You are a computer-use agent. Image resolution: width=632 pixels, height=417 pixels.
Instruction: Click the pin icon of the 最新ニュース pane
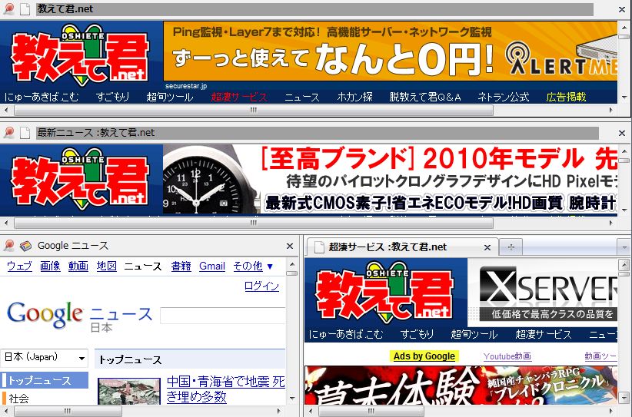click(x=8, y=132)
